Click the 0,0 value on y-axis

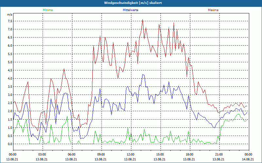tap(9, 144)
